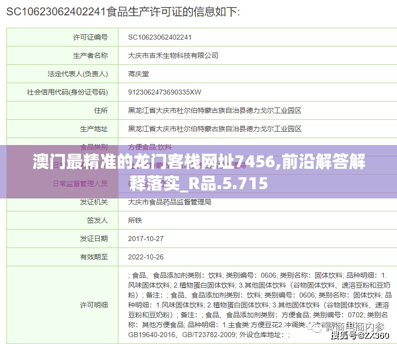The image size is (397, 344).
Task: Select the signer name 所铁
Action: [x=135, y=220]
